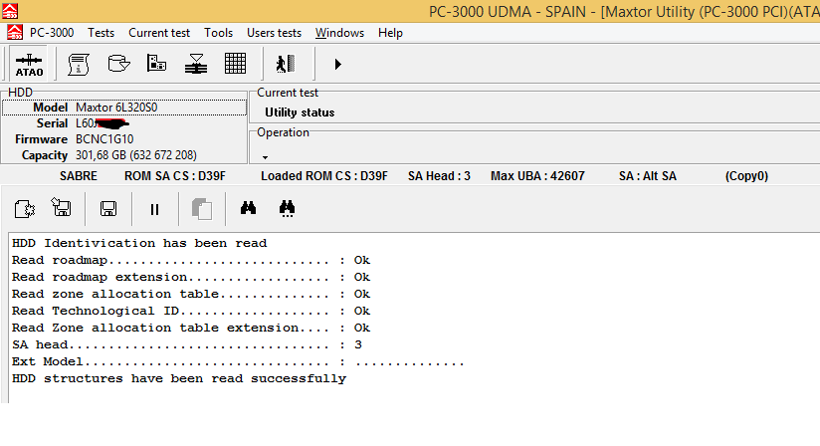Click find next binoculars icon
The image size is (820, 446).
coord(287,209)
